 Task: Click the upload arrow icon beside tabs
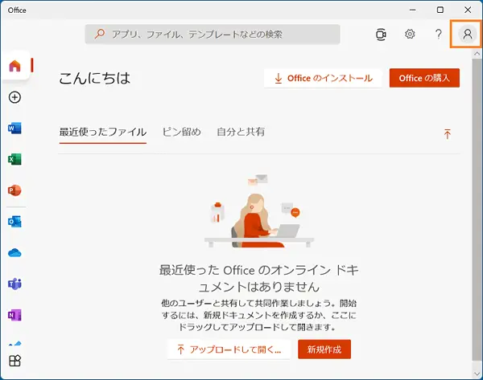(x=448, y=133)
